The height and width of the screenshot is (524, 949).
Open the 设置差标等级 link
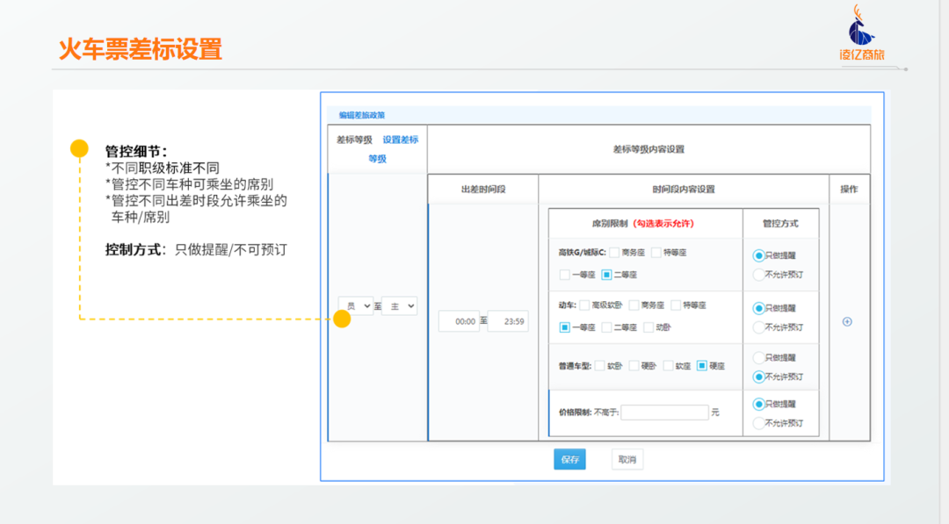coord(393,148)
